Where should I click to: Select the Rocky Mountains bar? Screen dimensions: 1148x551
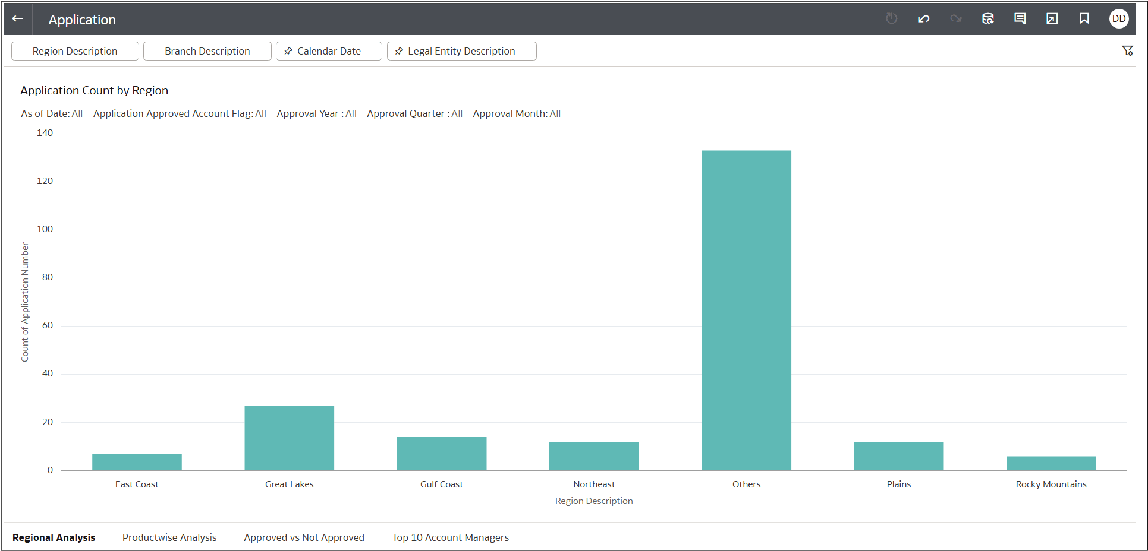1051,463
